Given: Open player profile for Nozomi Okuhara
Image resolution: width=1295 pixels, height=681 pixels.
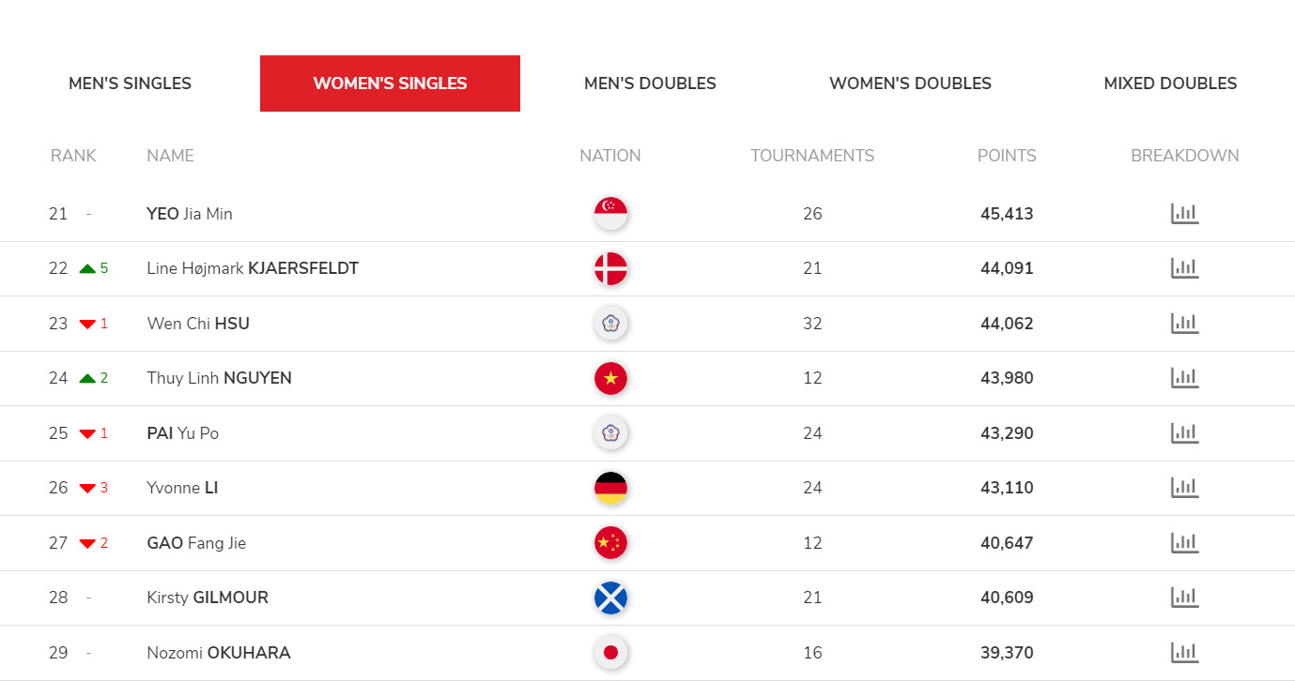Looking at the screenshot, I should tap(219, 653).
